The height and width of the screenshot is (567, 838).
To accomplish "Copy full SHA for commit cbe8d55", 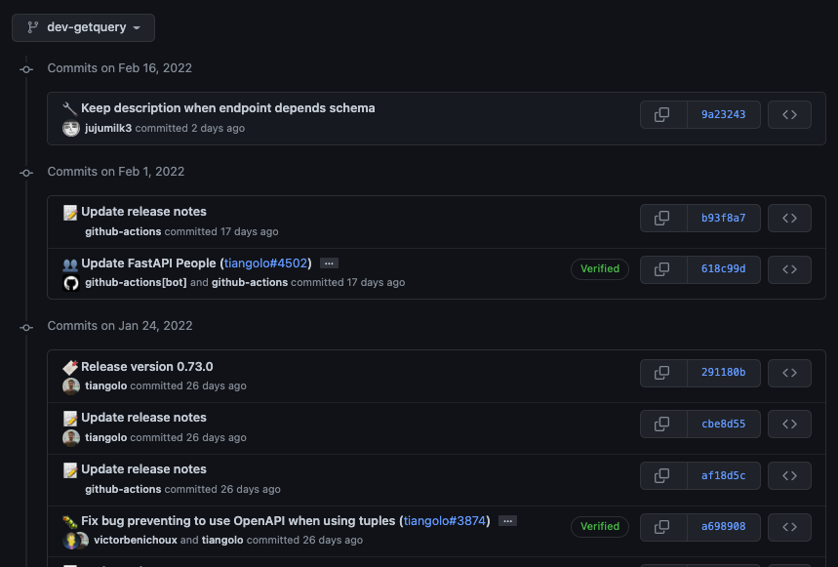I will tap(662, 424).
